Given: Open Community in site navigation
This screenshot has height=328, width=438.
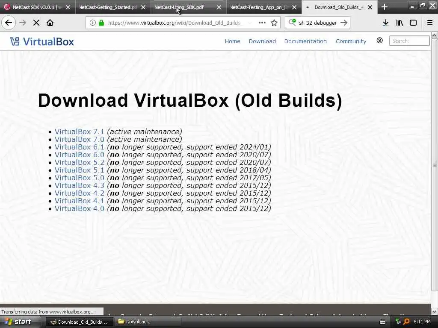Looking at the screenshot, I should (x=351, y=41).
